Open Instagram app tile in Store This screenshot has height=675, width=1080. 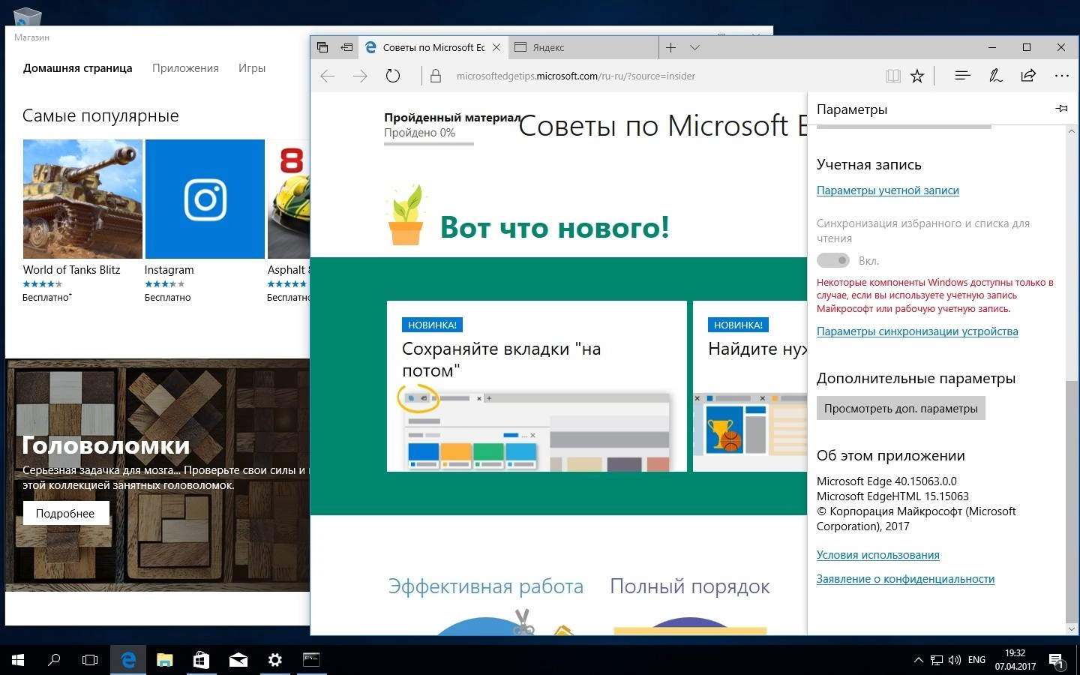tap(205, 221)
